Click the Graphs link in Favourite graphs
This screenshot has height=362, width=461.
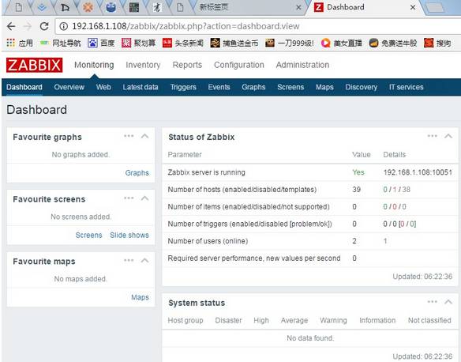(137, 173)
